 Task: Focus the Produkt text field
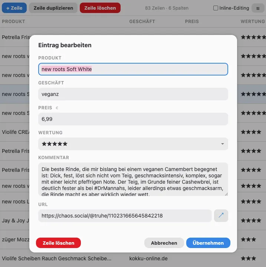(133, 69)
